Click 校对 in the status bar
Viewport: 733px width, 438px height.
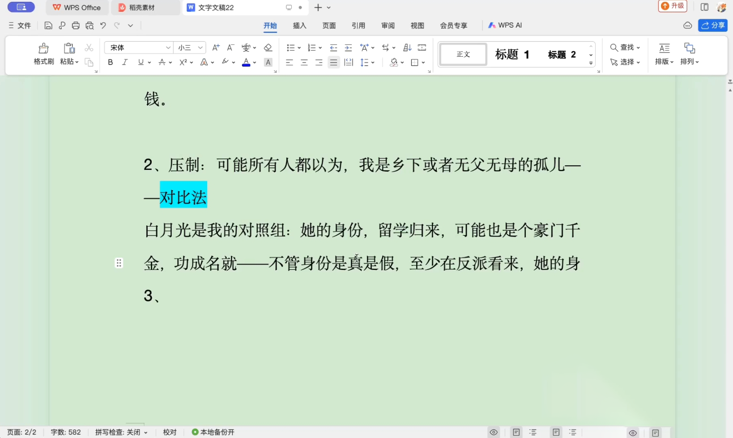pyautogui.click(x=170, y=432)
